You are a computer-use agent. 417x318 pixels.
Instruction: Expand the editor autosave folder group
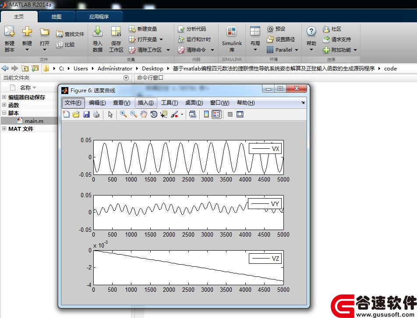(4, 97)
